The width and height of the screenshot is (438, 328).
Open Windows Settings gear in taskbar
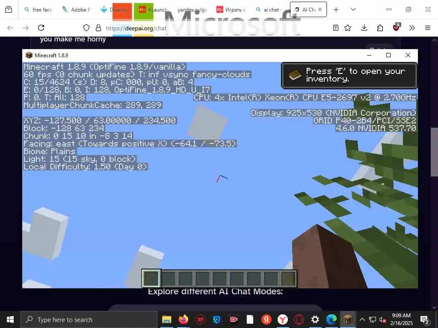click(x=315, y=319)
